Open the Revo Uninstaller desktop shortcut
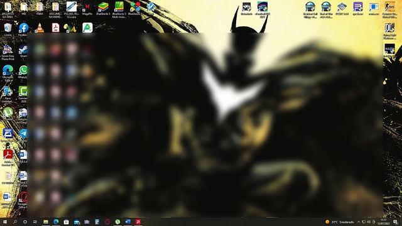 tap(8, 94)
